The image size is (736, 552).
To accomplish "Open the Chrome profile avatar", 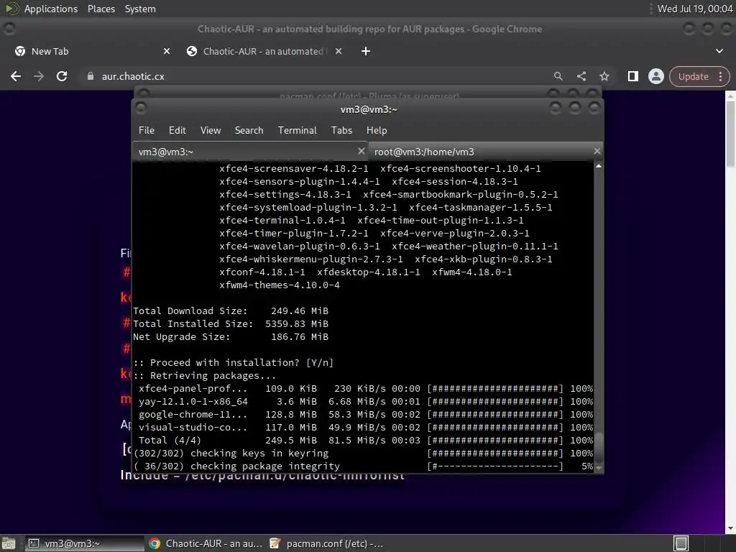I will coord(655,76).
